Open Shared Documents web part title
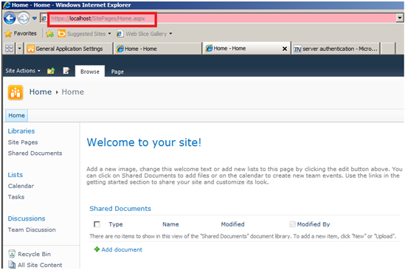411x273 pixels. point(120,209)
